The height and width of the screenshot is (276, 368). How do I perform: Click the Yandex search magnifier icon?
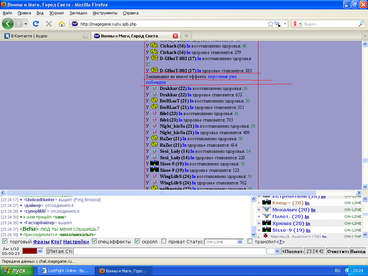(362, 24)
